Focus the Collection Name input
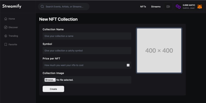The width and height of the screenshot is (206, 103). click(x=87, y=36)
